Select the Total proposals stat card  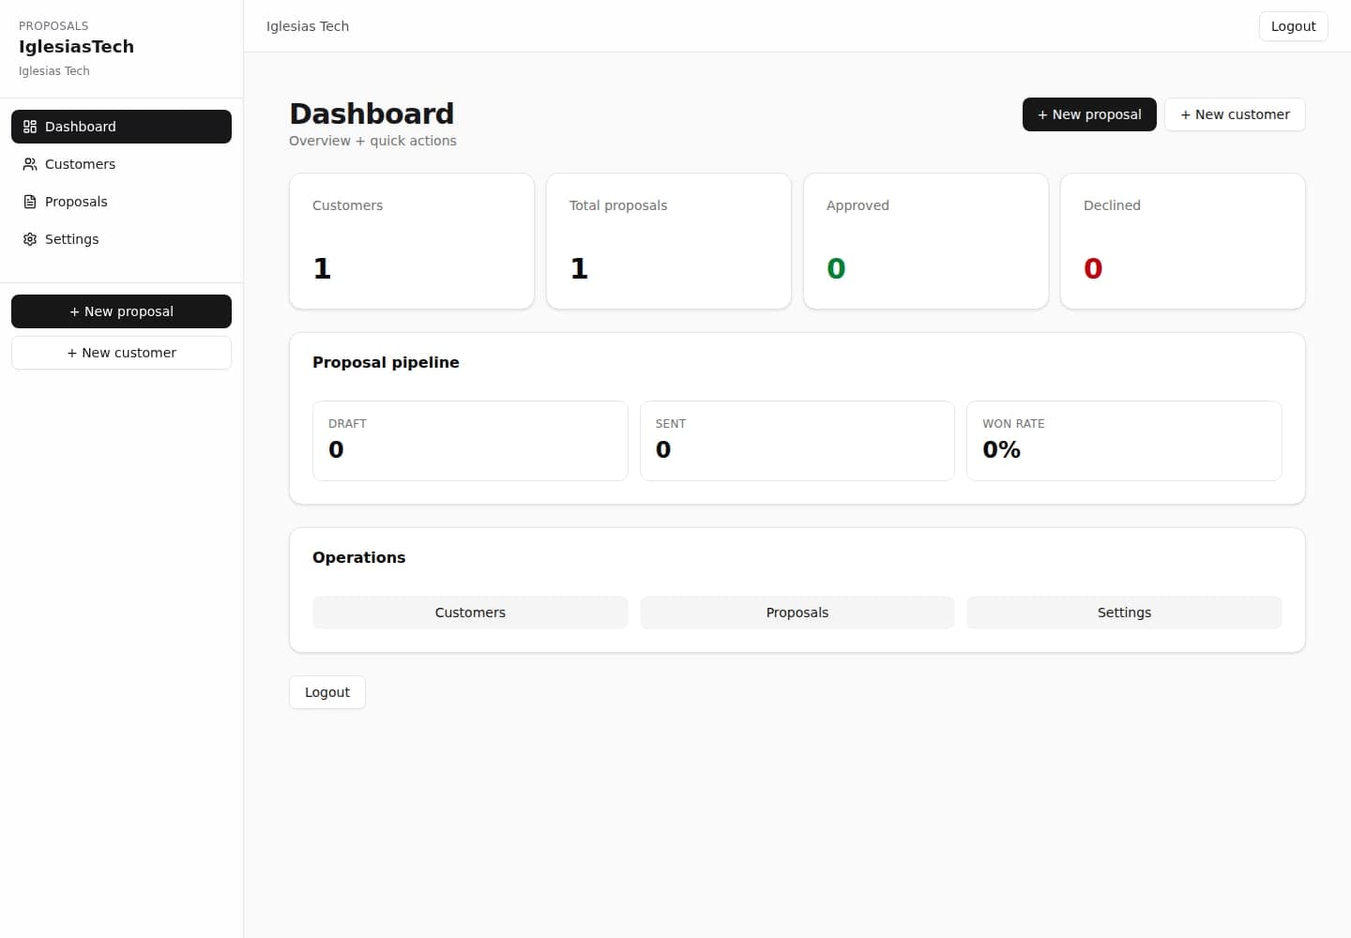pos(669,241)
